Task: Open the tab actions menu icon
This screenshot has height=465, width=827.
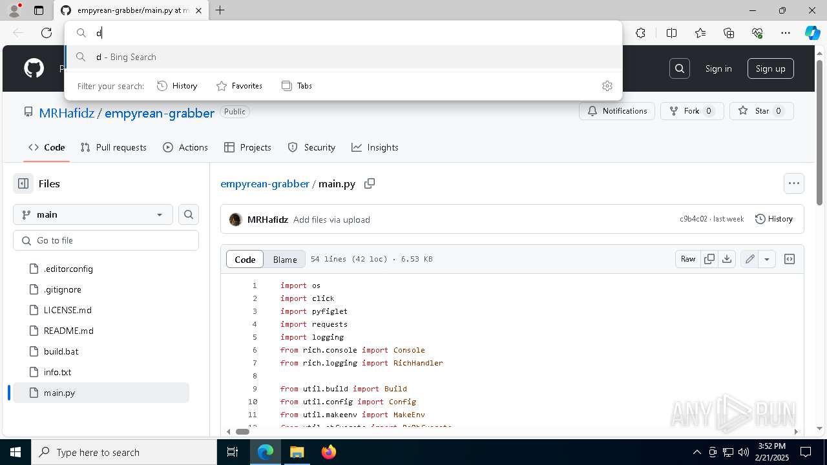Action: click(39, 10)
